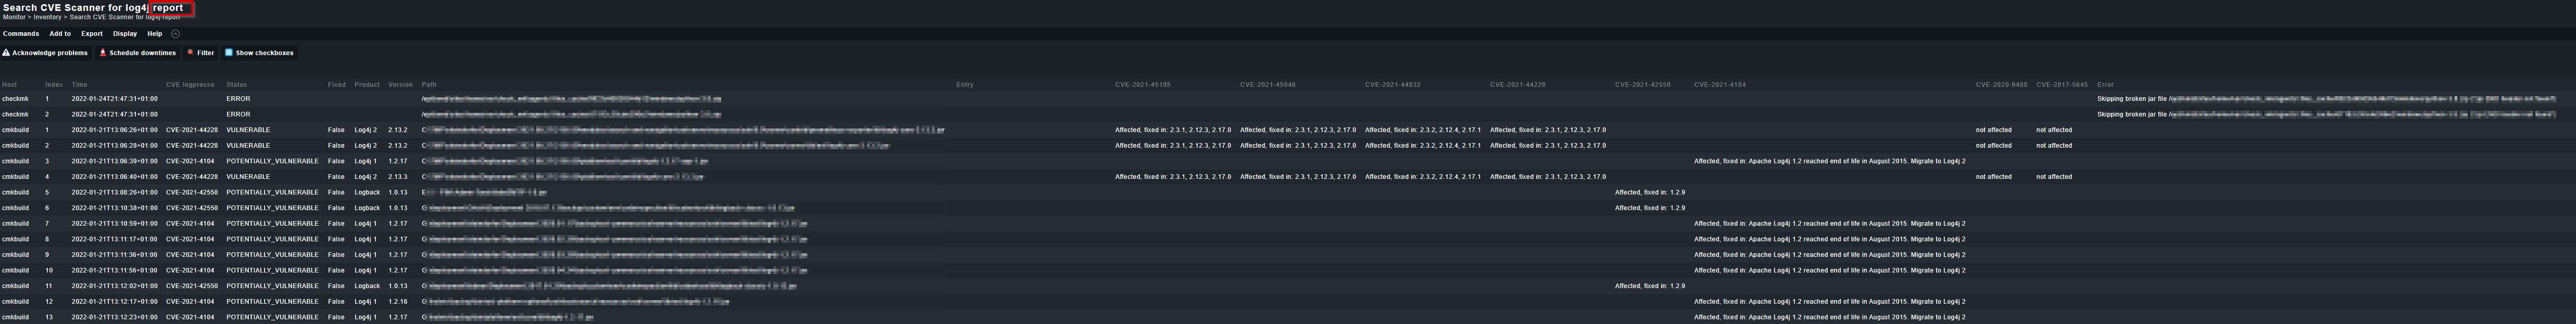Sort by the CVE-2021-45105 column header
The width and height of the screenshot is (2576, 324).
[x=1143, y=85]
